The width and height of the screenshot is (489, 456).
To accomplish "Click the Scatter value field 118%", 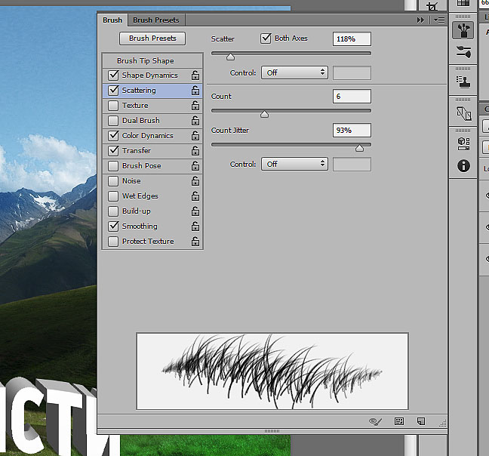I will 352,39.
